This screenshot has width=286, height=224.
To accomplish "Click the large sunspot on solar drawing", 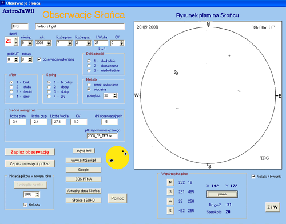I will coord(176,73).
